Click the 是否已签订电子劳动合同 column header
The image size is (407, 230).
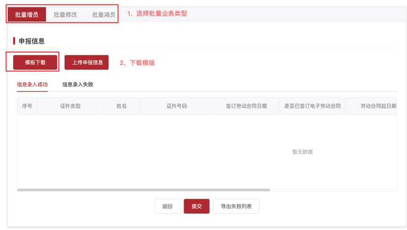(x=312, y=106)
